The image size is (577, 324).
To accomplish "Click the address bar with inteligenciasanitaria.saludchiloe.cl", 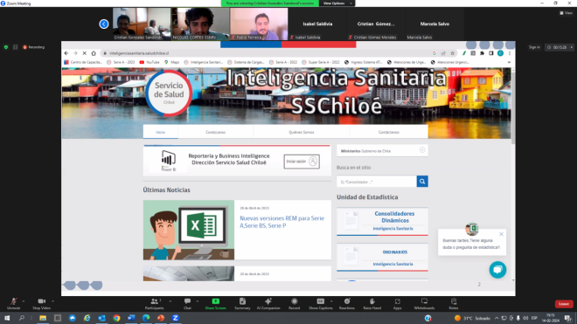I will click(x=265, y=53).
